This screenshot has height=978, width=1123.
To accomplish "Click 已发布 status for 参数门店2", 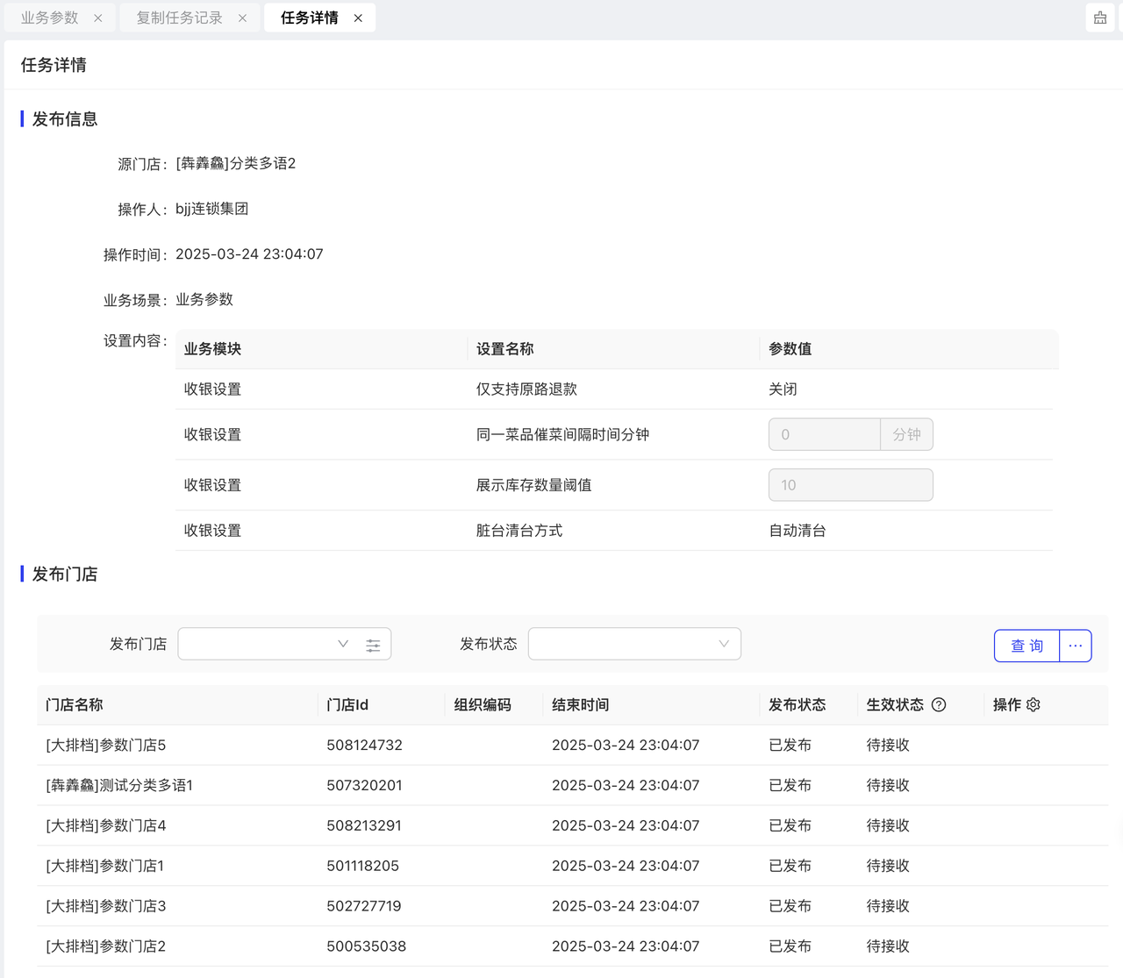I will 790,947.
